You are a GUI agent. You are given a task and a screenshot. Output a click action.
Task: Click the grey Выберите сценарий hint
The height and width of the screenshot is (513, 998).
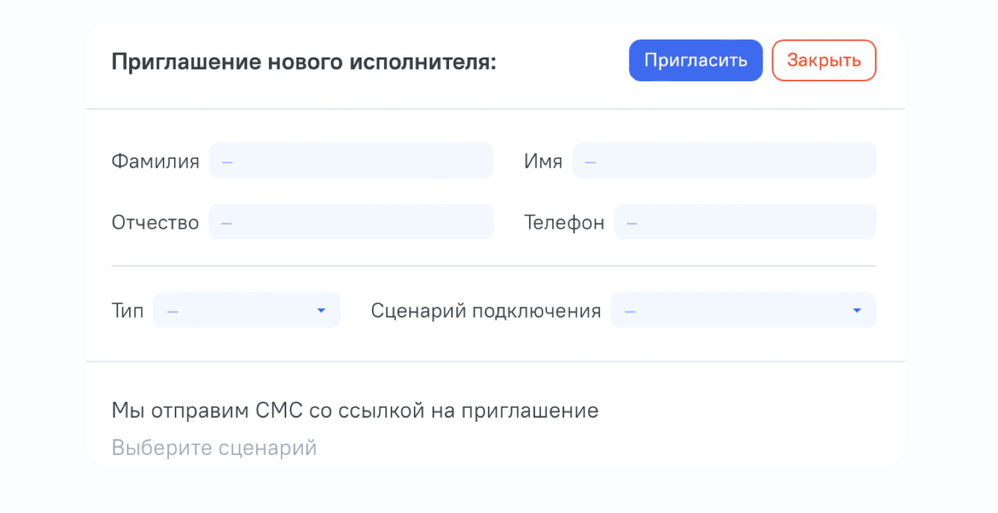point(214,448)
